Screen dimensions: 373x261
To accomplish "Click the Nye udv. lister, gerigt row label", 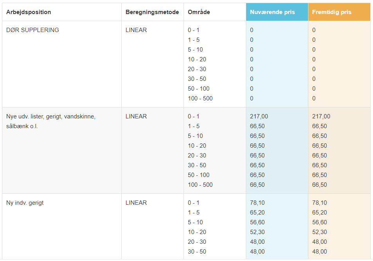I will 50,117.
